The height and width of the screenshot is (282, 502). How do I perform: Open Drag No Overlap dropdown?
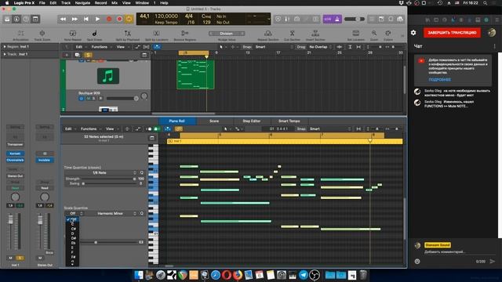point(320,47)
